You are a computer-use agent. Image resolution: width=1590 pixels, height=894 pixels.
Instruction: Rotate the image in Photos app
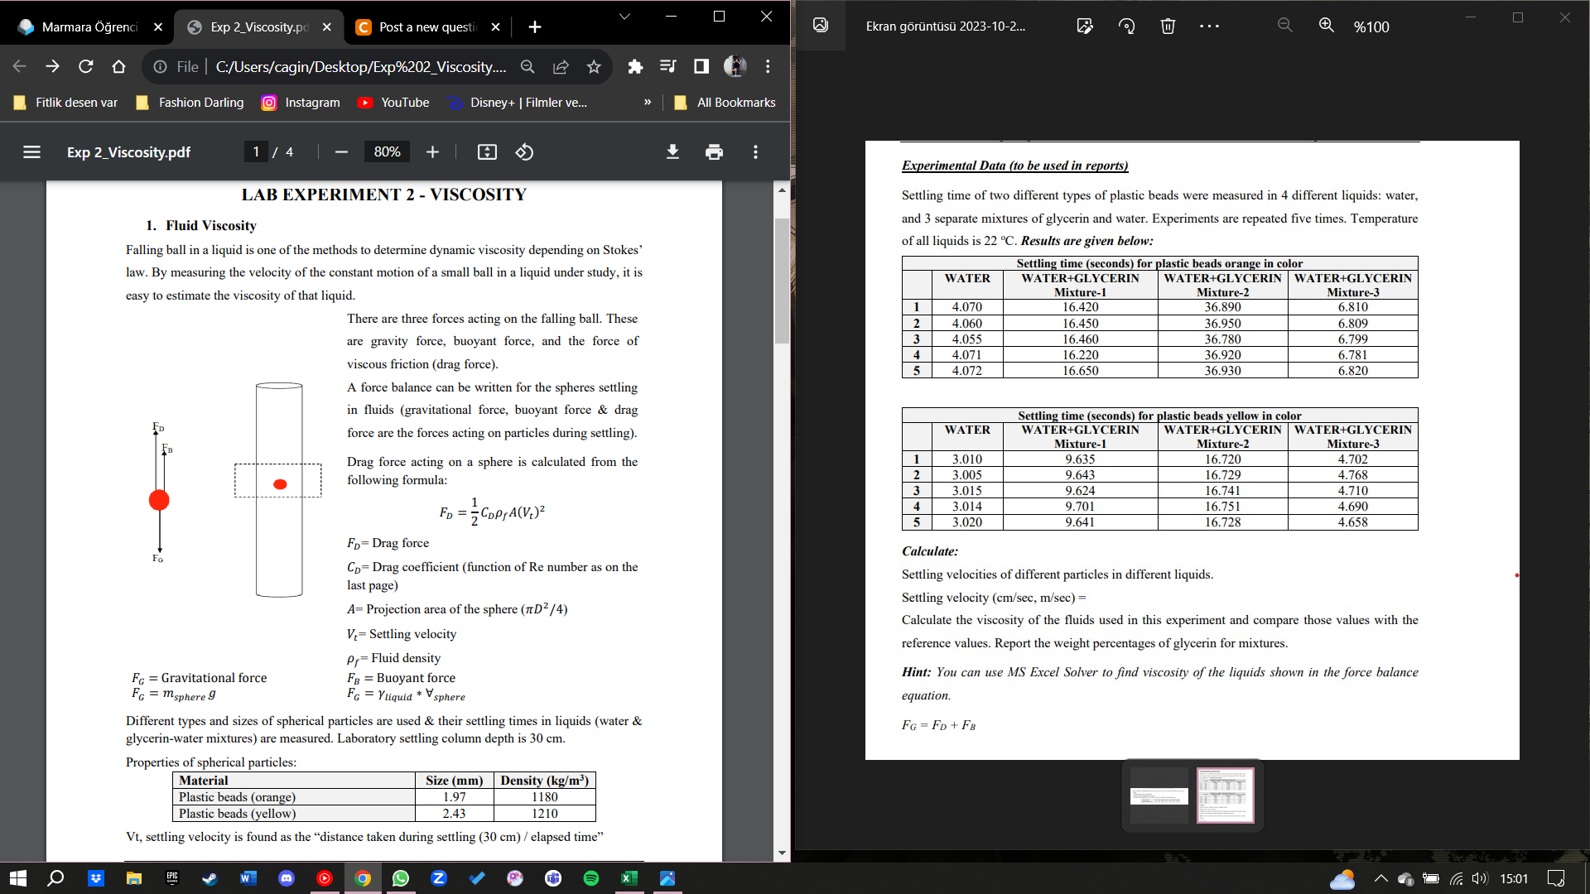[x=1126, y=26]
